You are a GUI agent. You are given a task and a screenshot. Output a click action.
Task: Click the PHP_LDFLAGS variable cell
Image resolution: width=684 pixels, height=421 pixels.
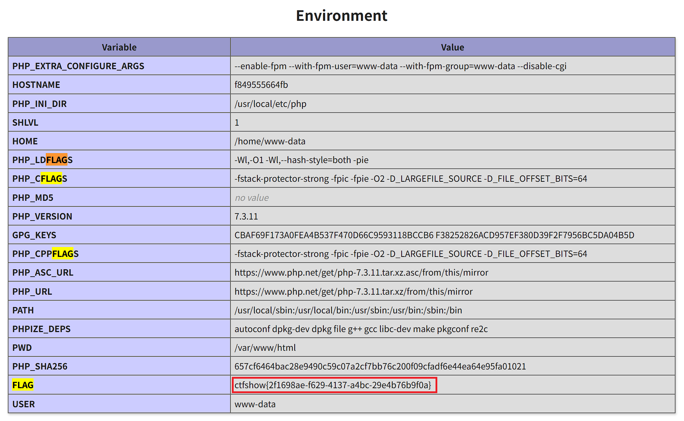(42, 160)
